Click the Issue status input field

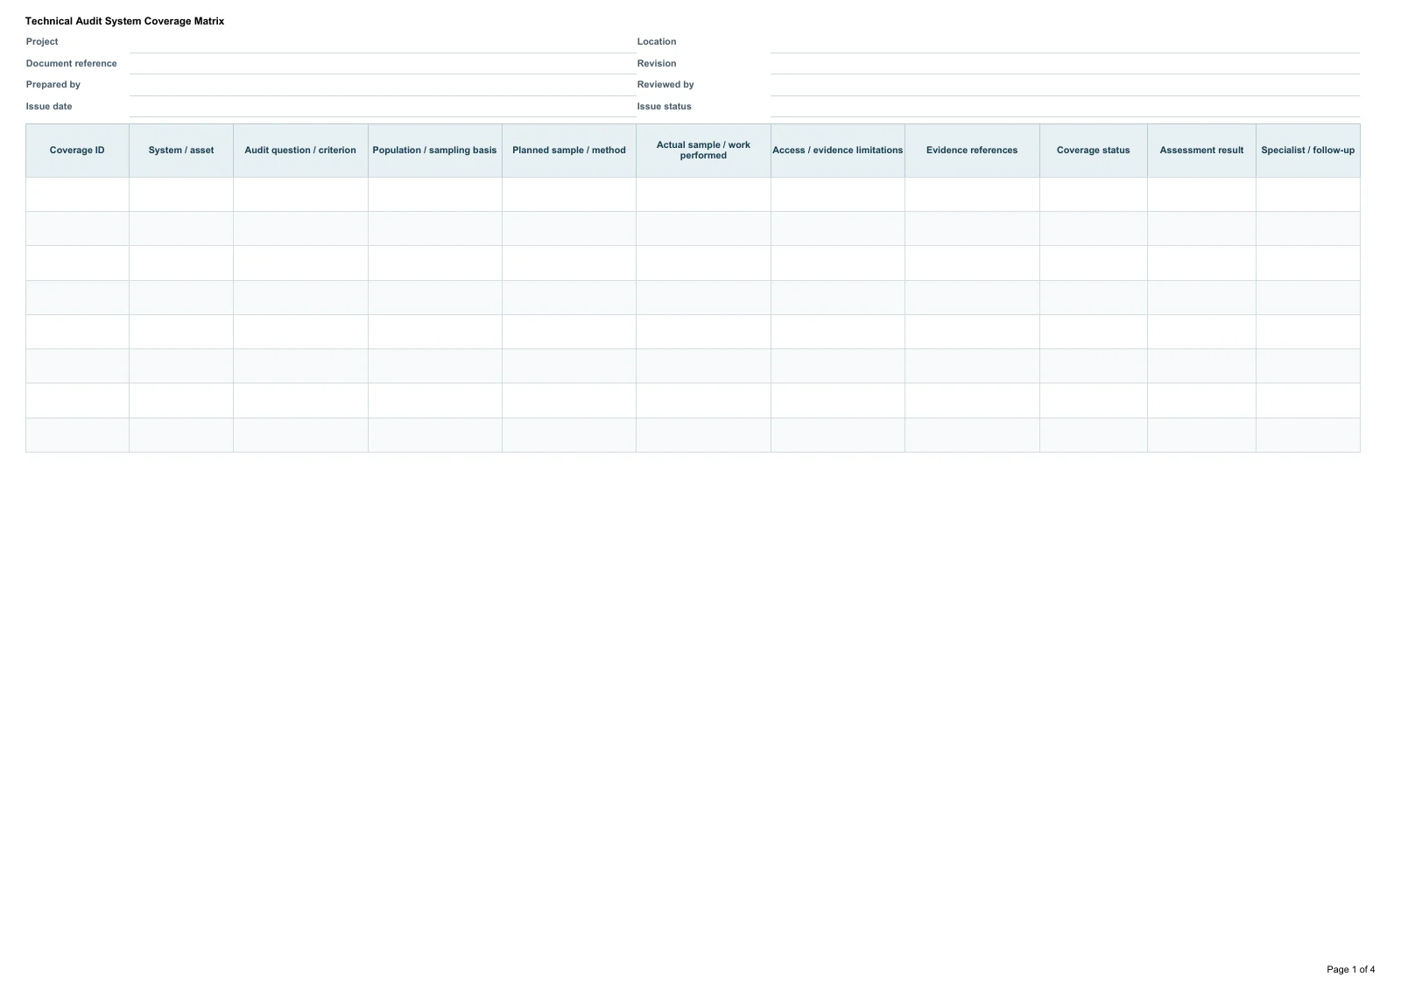(1065, 107)
